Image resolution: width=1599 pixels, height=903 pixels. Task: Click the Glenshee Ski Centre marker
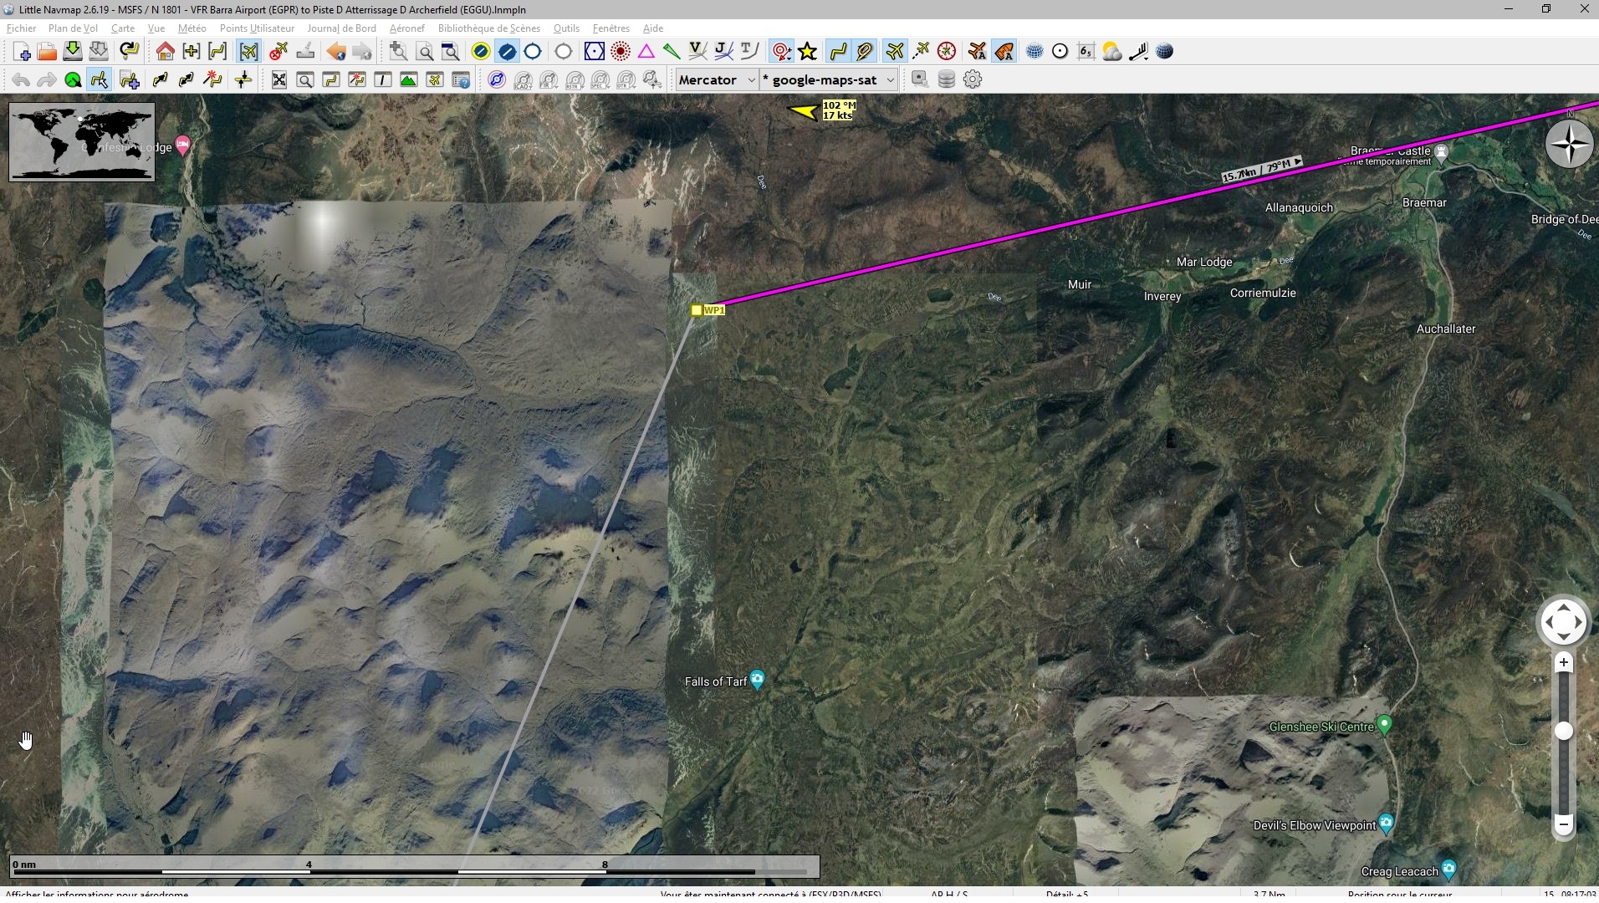(x=1384, y=725)
